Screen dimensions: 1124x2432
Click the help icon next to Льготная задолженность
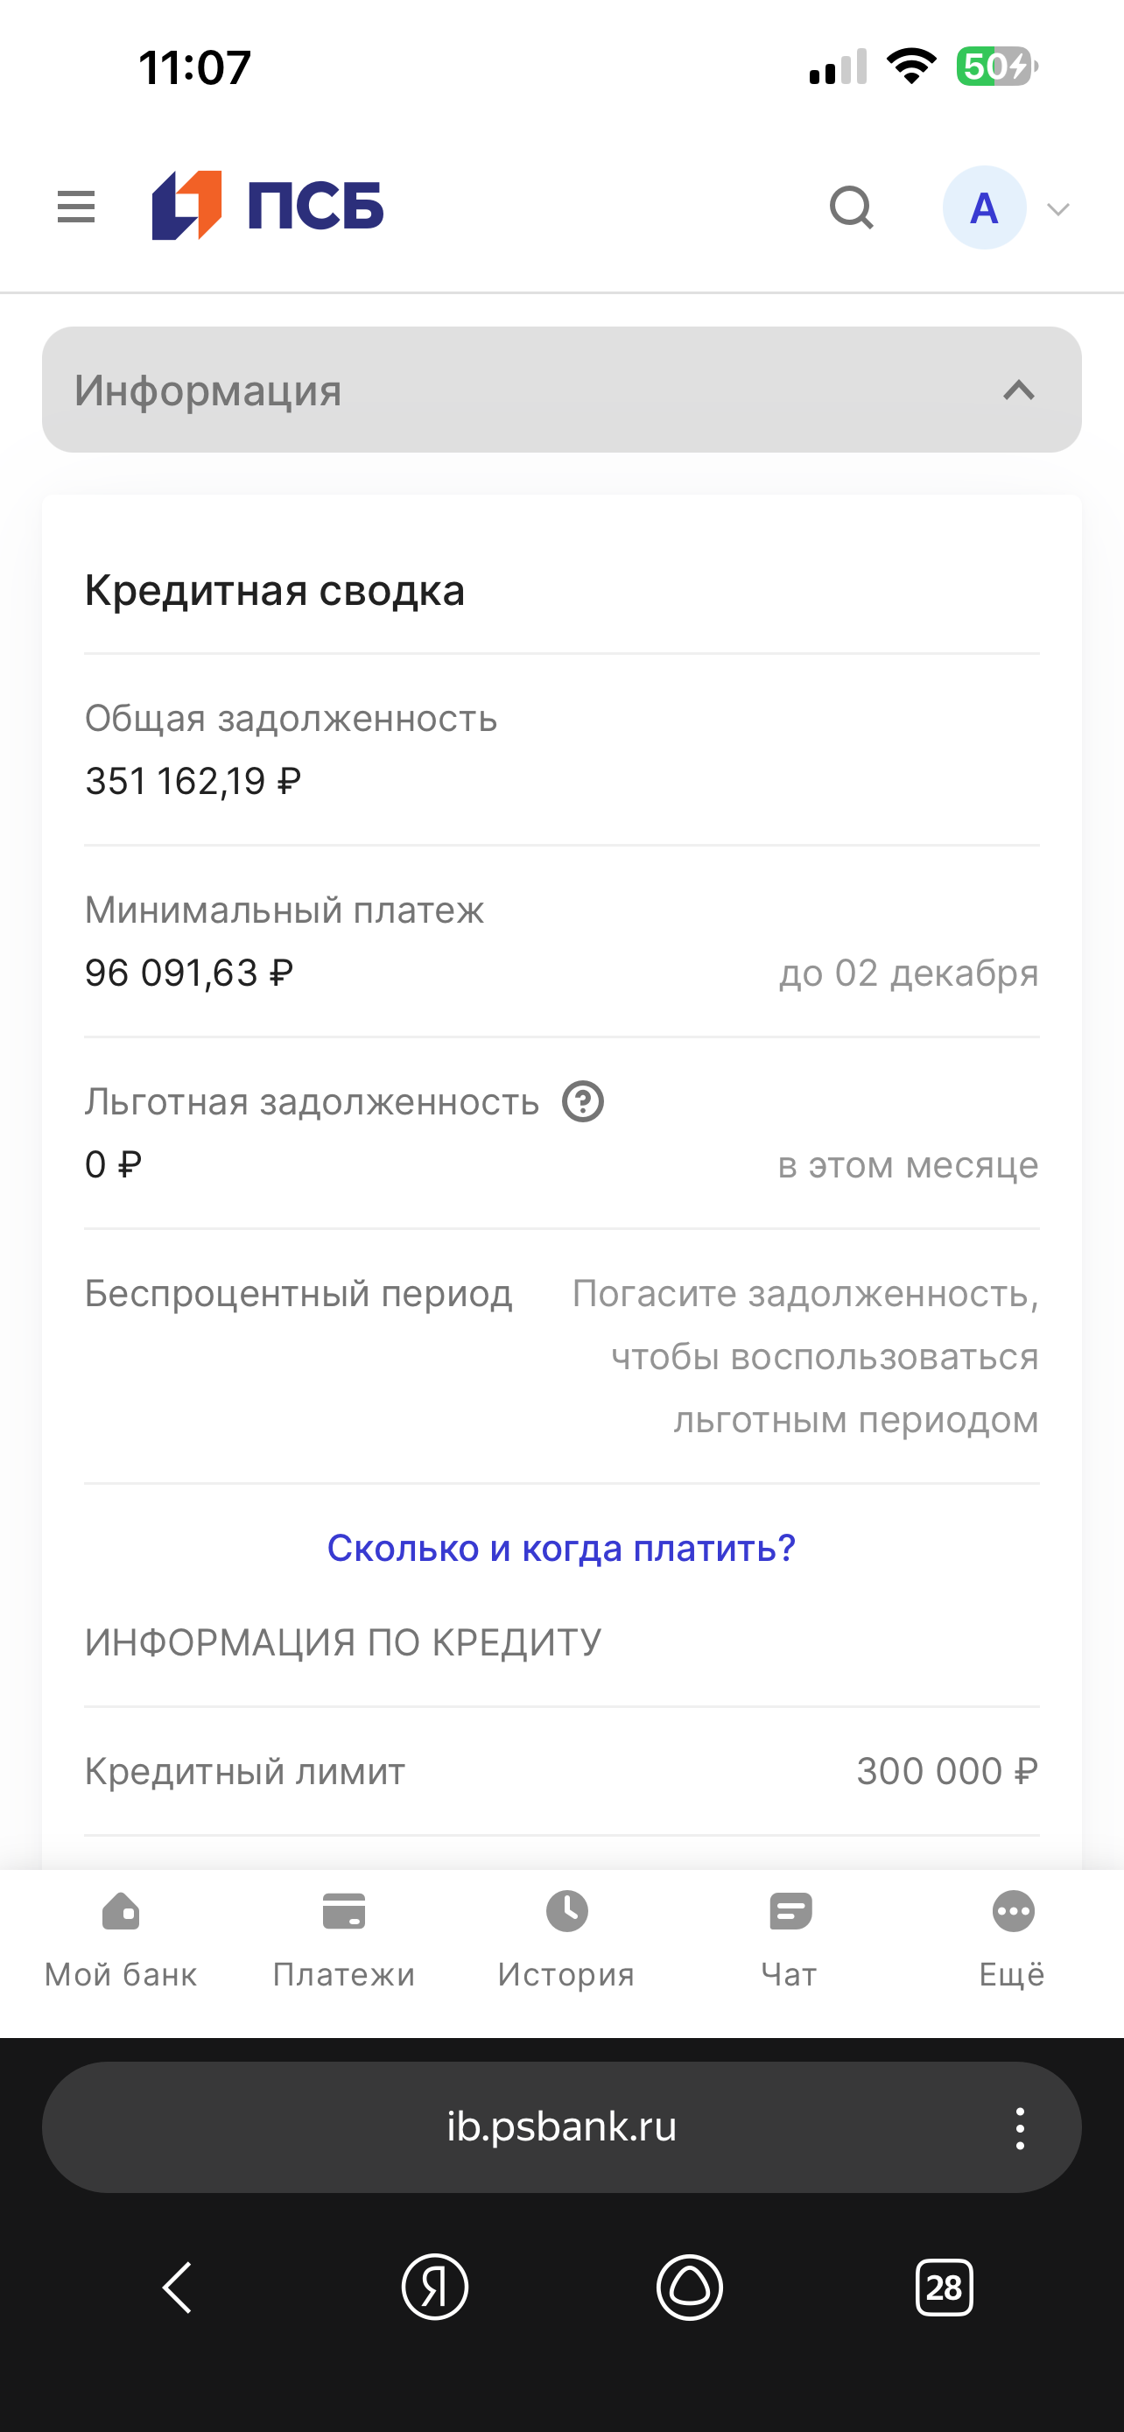(x=582, y=1100)
